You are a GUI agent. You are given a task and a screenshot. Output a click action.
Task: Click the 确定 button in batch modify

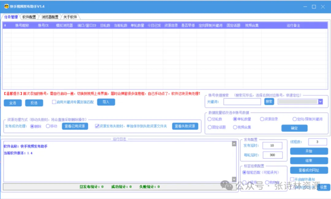[294, 128]
